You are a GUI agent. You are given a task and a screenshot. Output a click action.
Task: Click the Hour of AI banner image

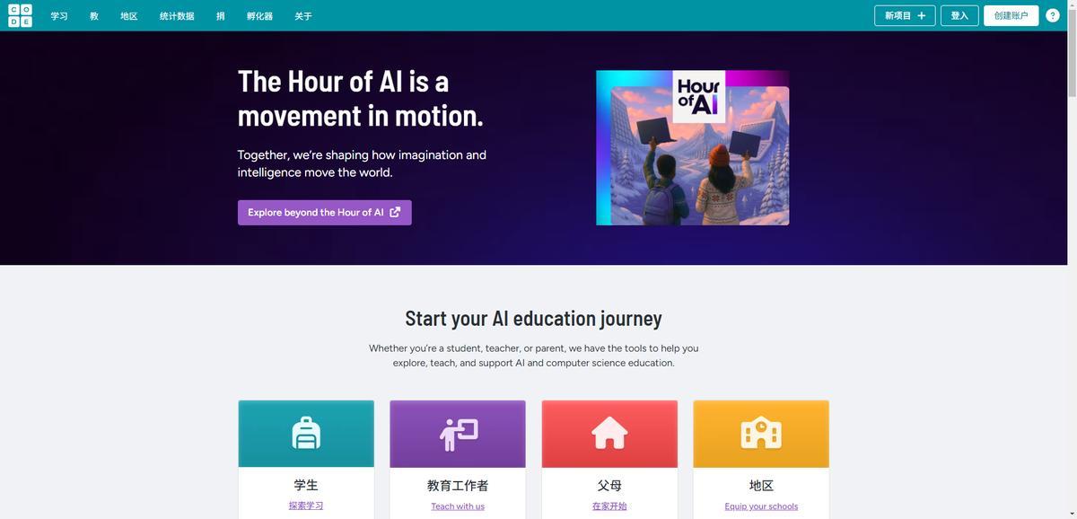(693, 148)
